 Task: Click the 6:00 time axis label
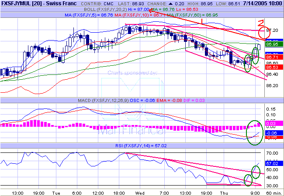click(77, 193)
